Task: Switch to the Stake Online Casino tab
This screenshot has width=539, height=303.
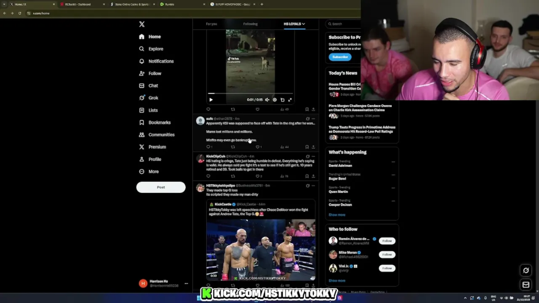Action: (131, 4)
